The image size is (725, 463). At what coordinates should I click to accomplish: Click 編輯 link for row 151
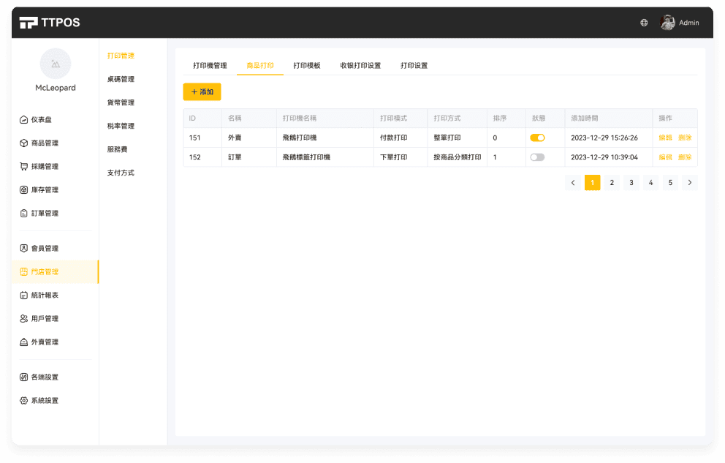pyautogui.click(x=665, y=138)
